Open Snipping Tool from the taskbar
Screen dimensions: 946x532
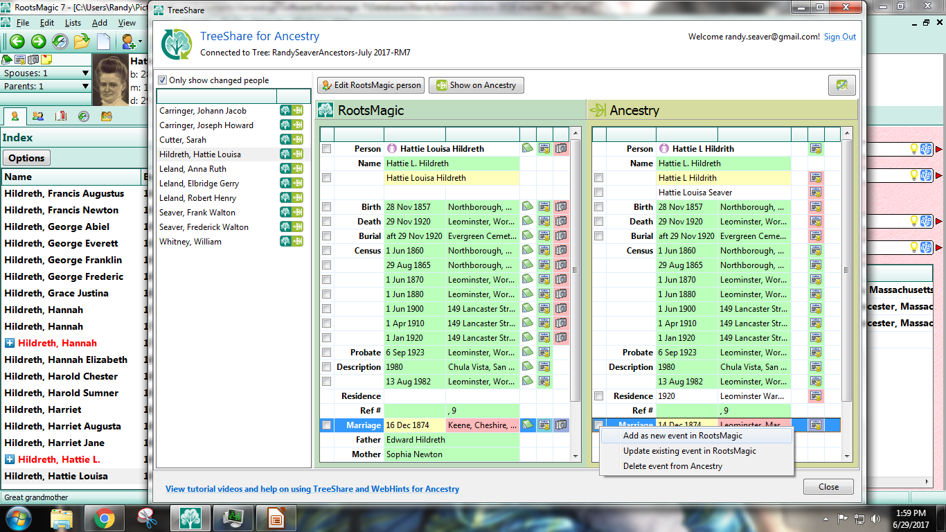click(148, 518)
